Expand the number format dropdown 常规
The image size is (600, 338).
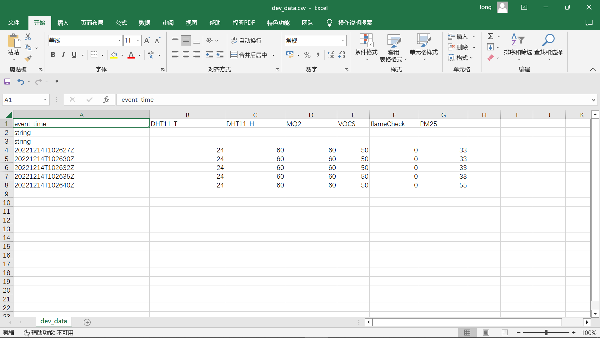coord(343,40)
